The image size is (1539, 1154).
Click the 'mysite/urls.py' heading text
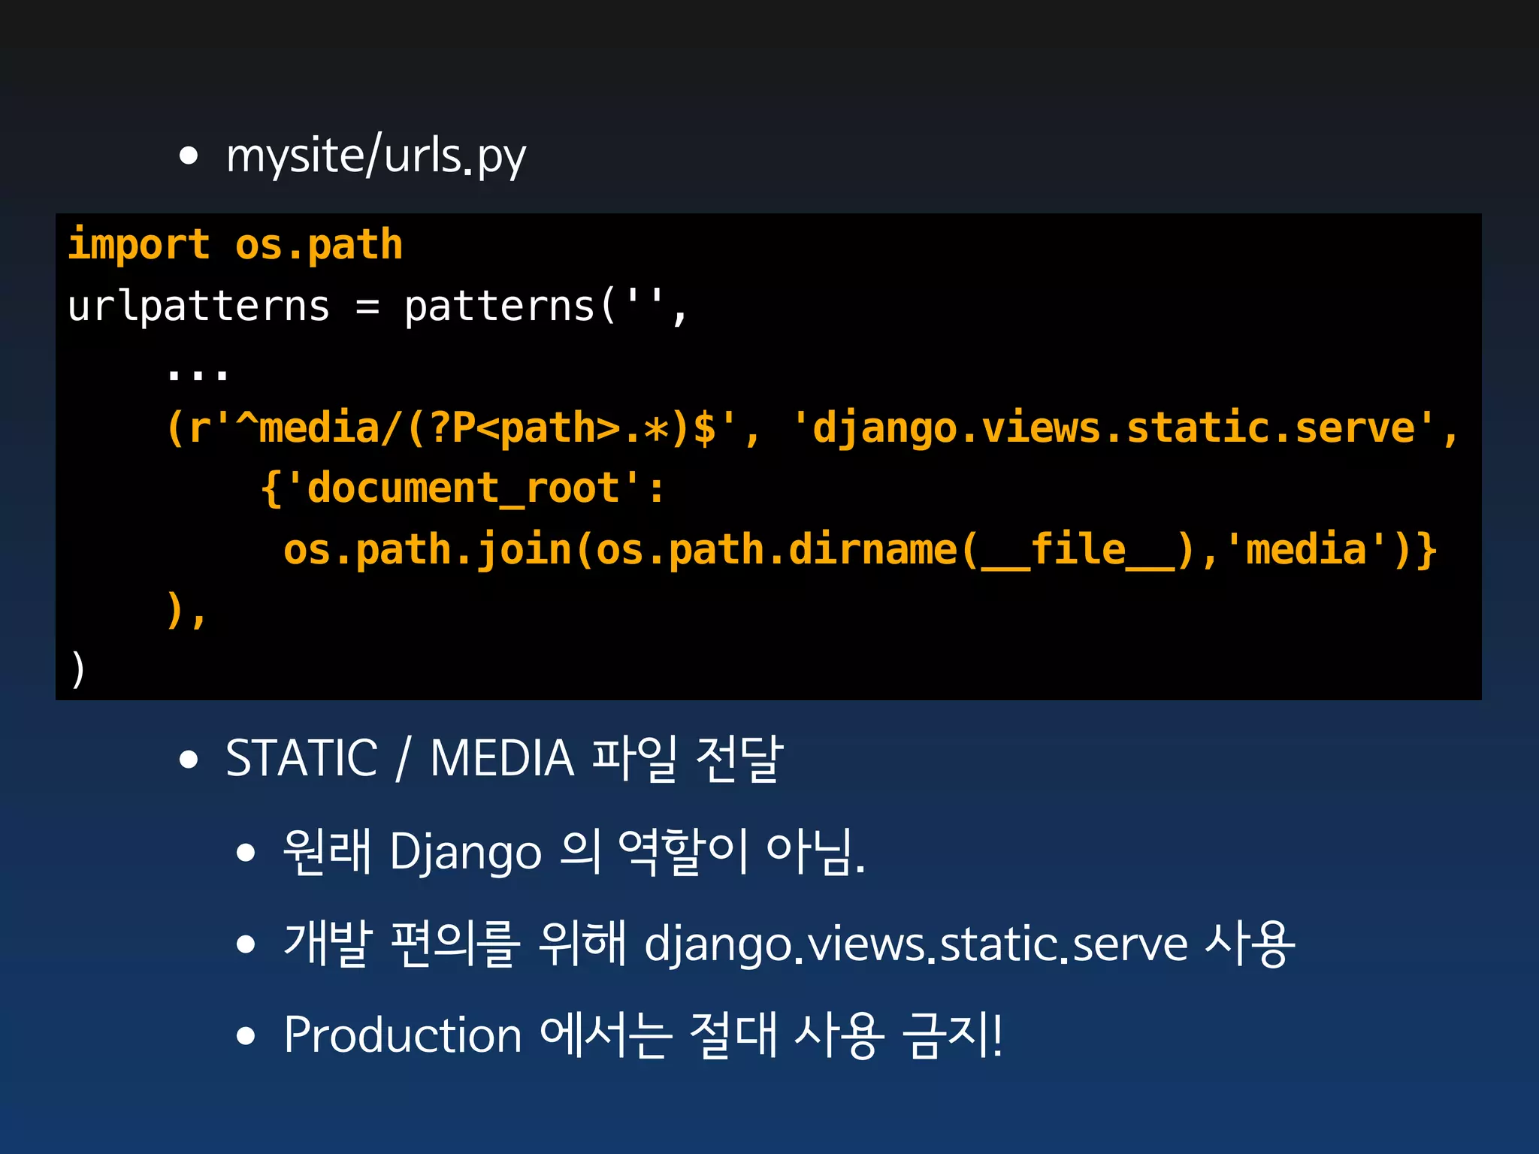[376, 156]
